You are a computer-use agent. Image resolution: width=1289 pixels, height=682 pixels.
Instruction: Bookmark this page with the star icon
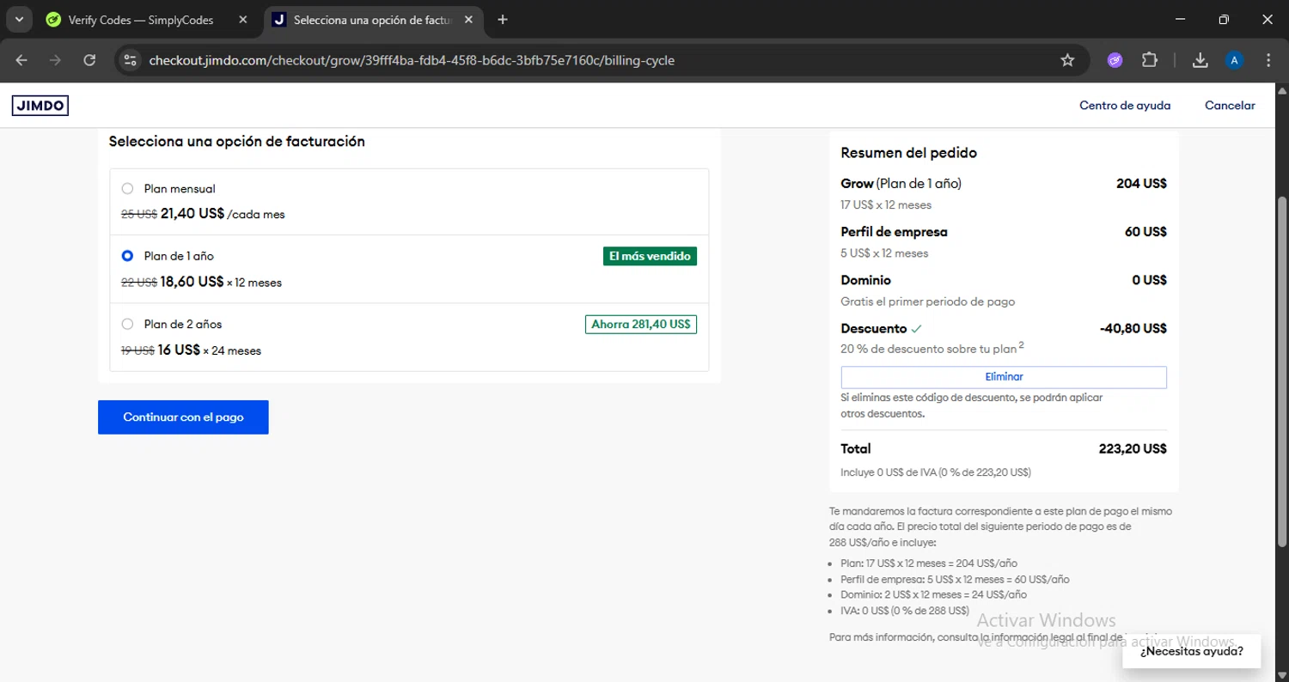point(1067,60)
